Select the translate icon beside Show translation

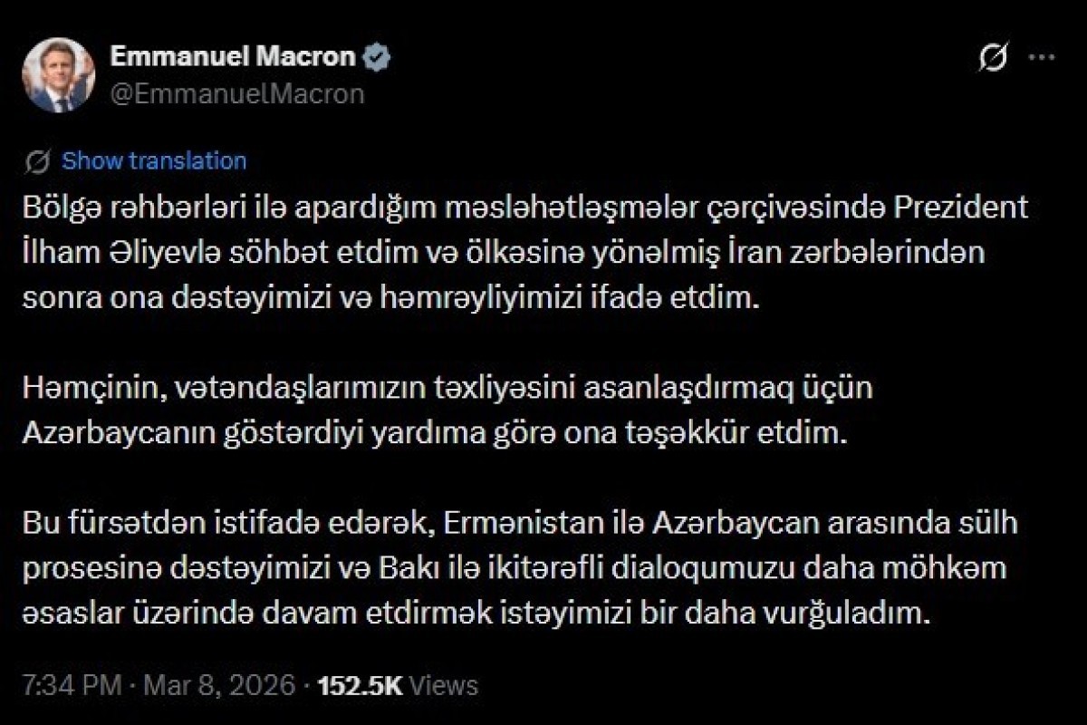coord(36,160)
